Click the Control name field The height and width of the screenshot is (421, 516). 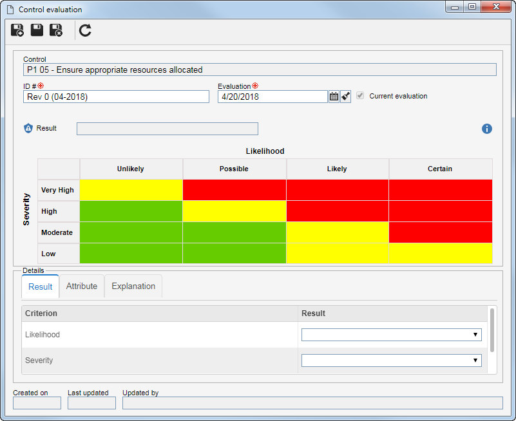pos(260,70)
